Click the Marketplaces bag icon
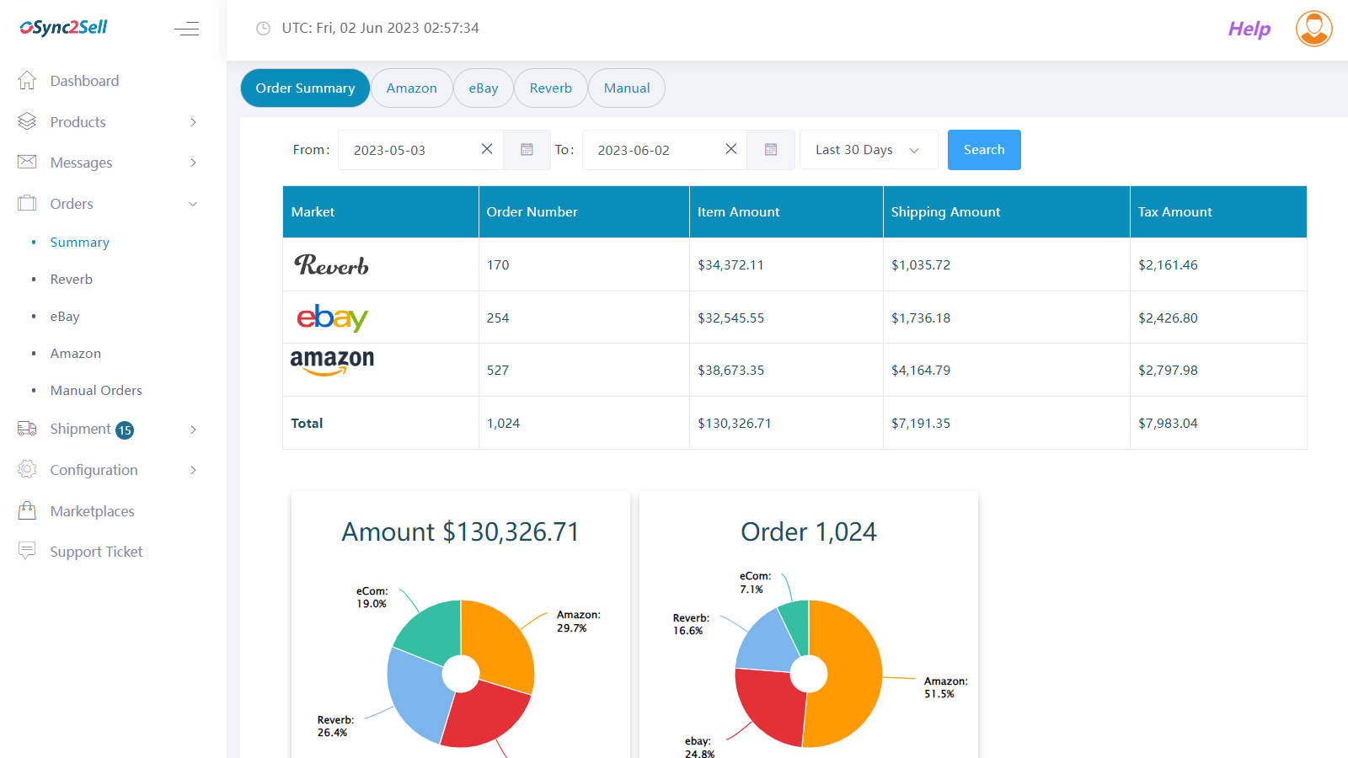The width and height of the screenshot is (1348, 758). click(x=27, y=510)
